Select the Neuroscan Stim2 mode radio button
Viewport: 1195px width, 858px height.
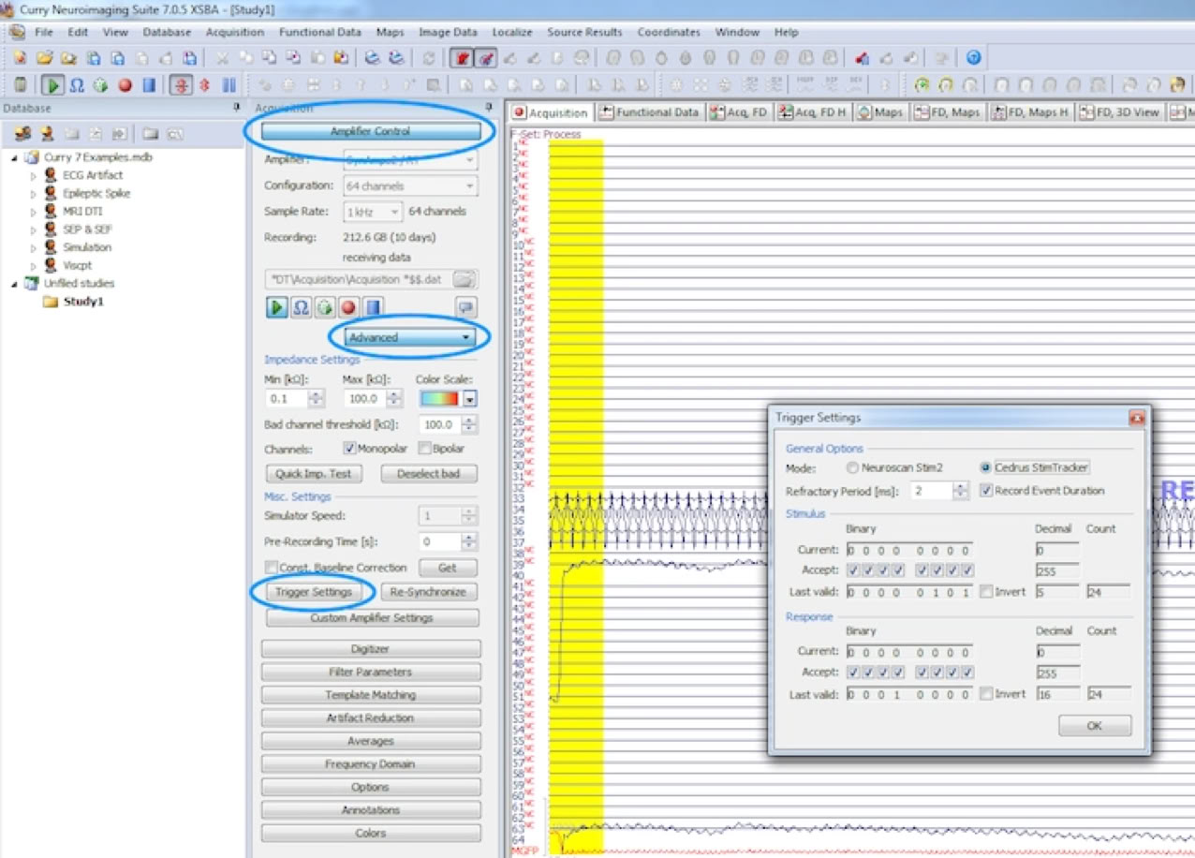point(852,467)
